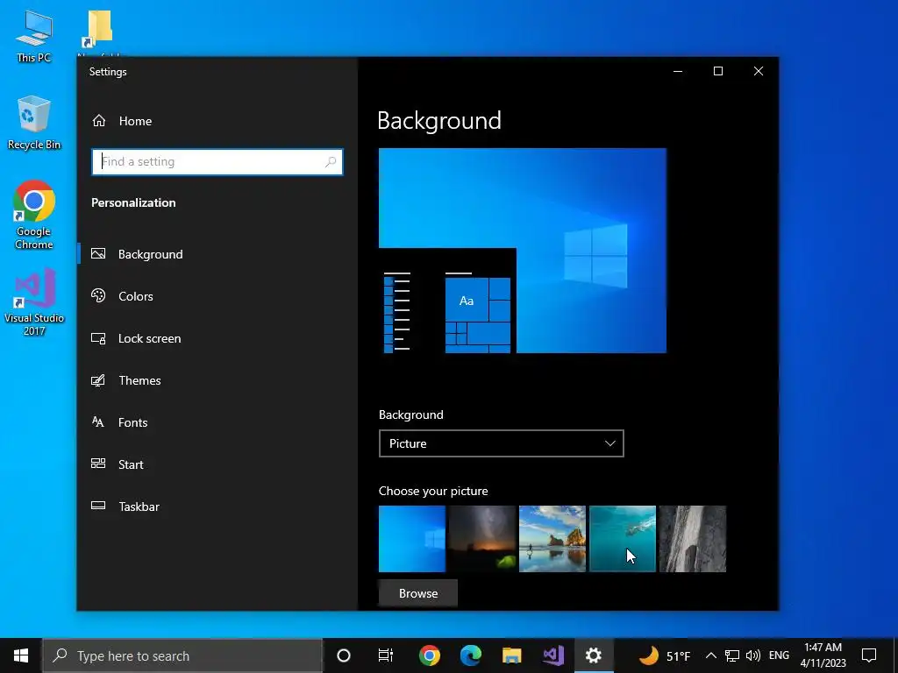898x673 pixels.
Task: Open the Colors settings page
Action: (136, 296)
